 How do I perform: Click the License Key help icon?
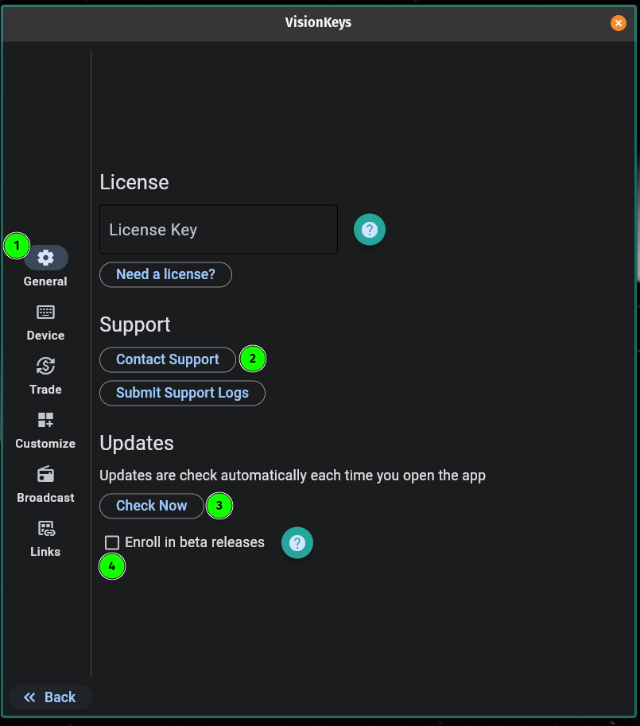pyautogui.click(x=369, y=230)
